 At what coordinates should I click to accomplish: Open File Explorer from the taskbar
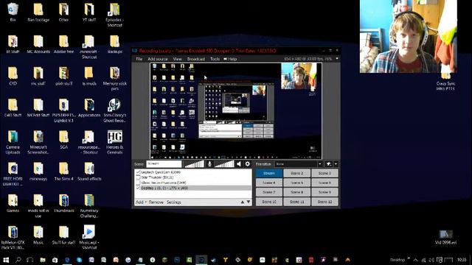click(x=43, y=260)
